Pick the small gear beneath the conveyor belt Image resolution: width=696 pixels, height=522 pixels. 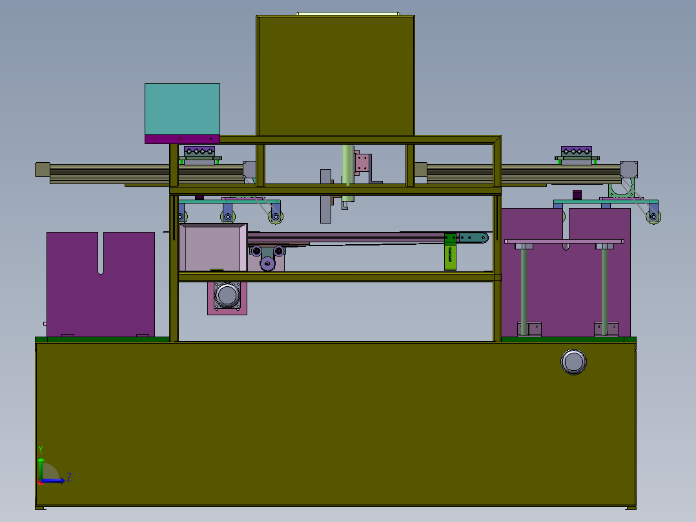tap(267, 264)
